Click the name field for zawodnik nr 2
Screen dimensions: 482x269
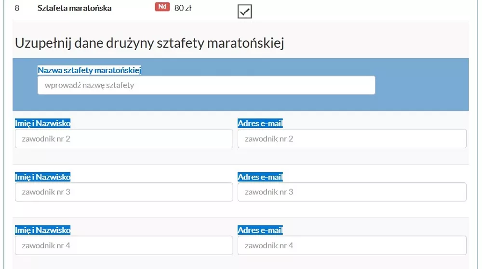124,139
